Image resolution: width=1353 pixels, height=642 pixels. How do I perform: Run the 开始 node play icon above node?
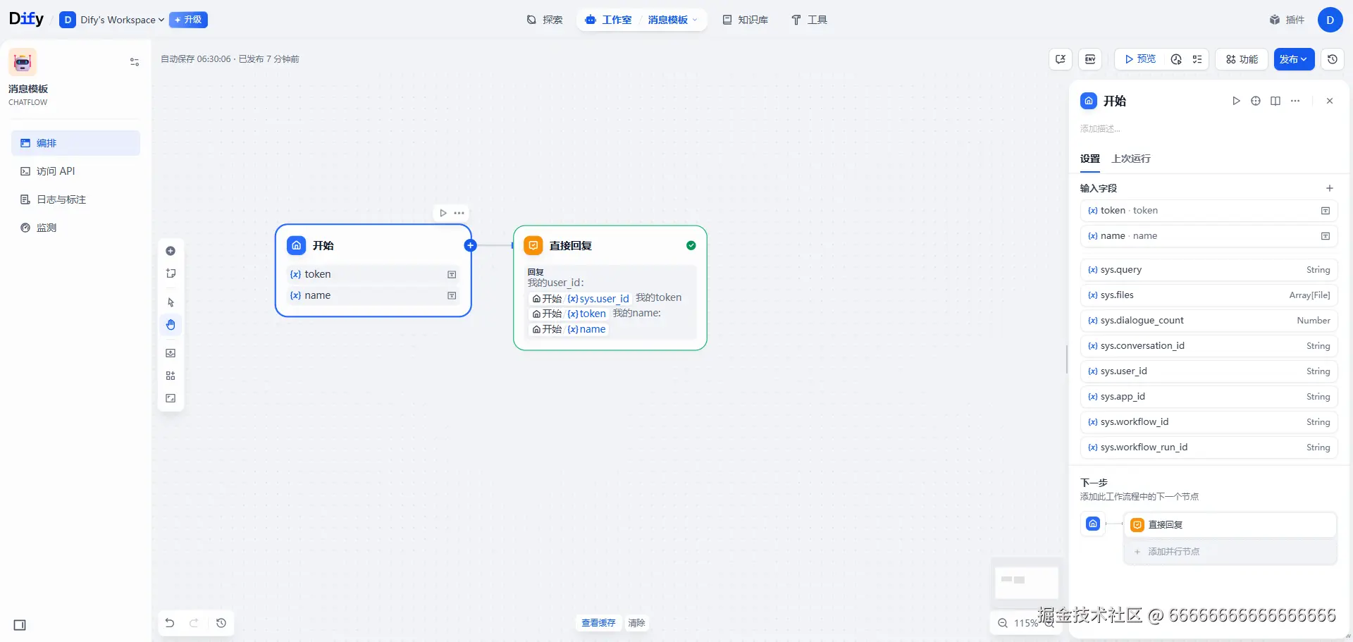[443, 213]
